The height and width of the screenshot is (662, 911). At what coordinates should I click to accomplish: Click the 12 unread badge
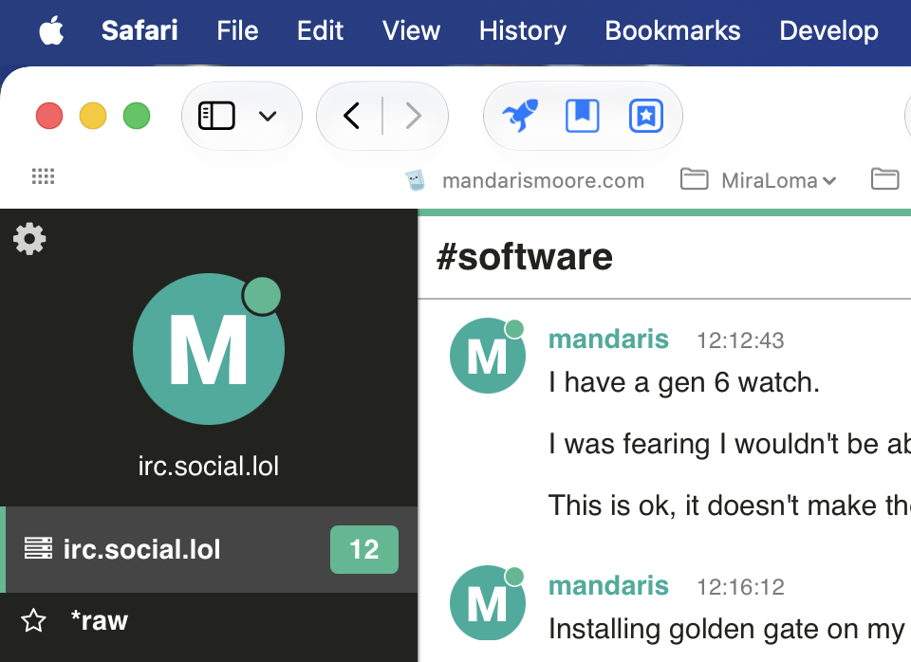(x=364, y=549)
